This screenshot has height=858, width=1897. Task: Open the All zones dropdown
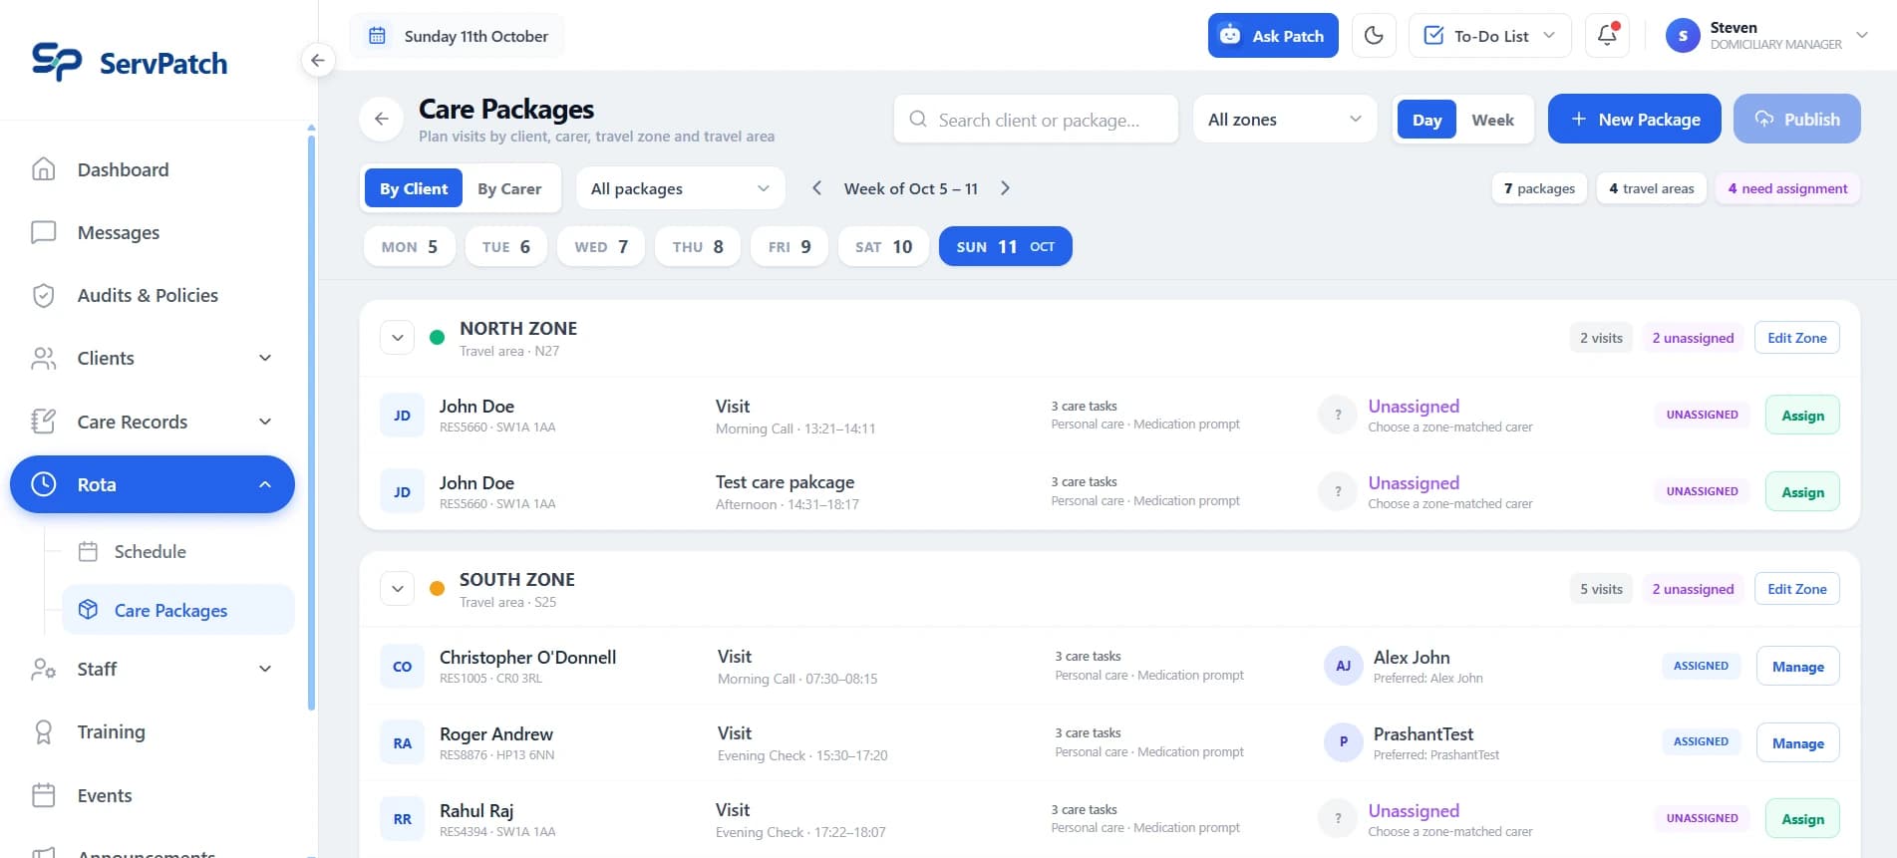(x=1285, y=120)
